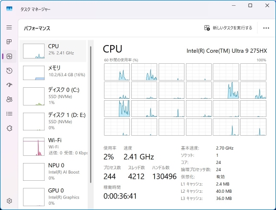Select ディスク 0 (C:) resource item
Image resolution: width=276 pixels, height=210 pixels.
(x=53, y=96)
